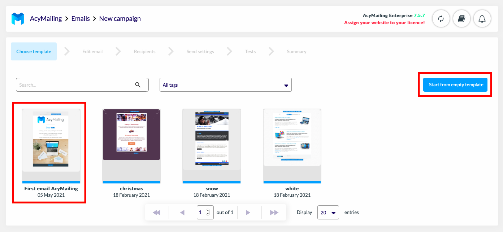This screenshot has width=503, height=232.
Task: Click the AcyMailing logo icon
Action: [x=18, y=19]
